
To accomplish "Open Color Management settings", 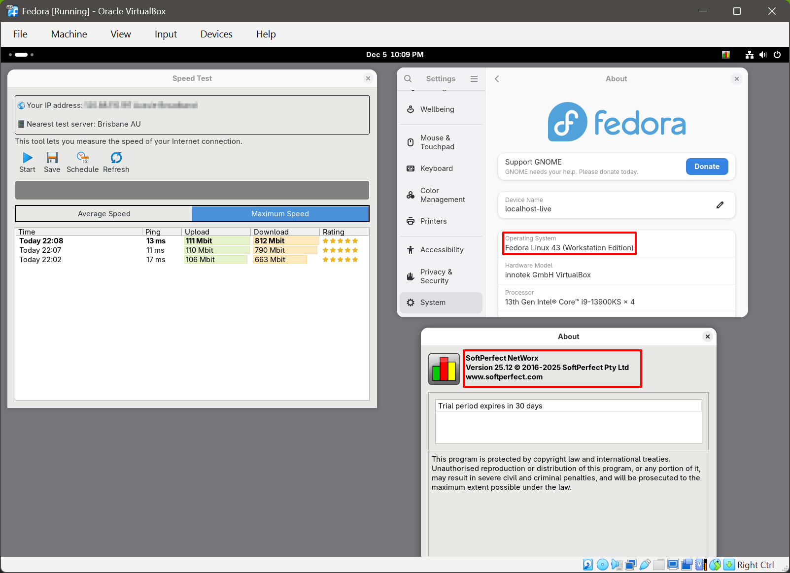I will point(441,195).
